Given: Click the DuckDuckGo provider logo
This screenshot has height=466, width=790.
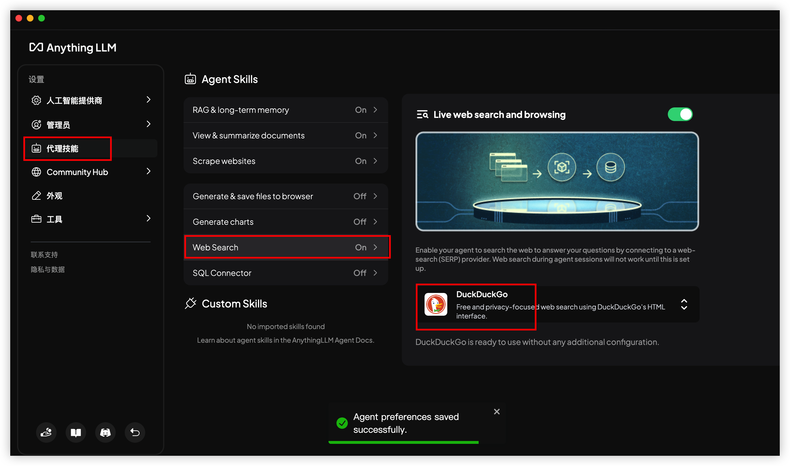Looking at the screenshot, I should coord(436,304).
